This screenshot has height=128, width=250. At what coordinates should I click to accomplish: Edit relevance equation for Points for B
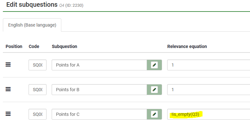209,90
